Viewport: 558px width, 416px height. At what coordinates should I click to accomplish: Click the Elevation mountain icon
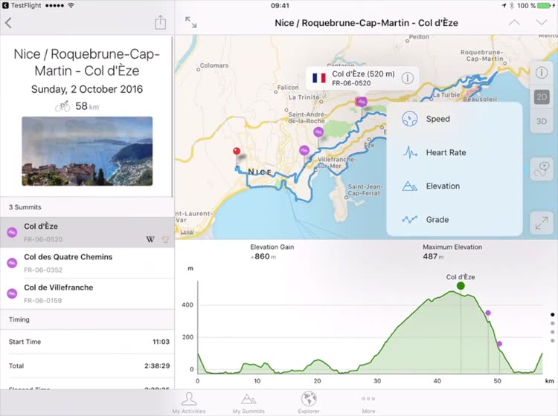410,186
